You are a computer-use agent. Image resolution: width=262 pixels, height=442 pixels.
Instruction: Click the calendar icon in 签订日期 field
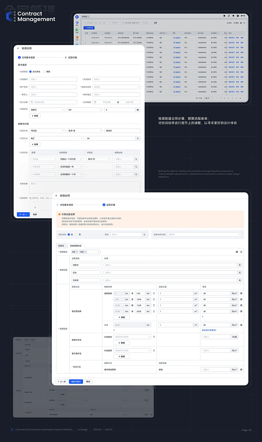[31, 102]
